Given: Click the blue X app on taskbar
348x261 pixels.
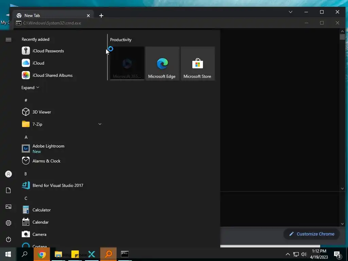Looking at the screenshot, I should [x=92, y=254].
